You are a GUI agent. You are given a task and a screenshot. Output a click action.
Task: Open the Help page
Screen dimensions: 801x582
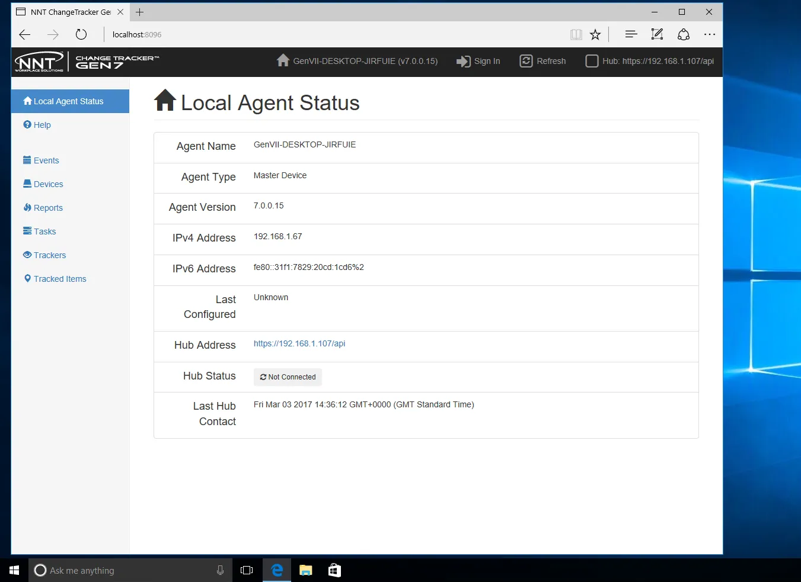[37, 125]
